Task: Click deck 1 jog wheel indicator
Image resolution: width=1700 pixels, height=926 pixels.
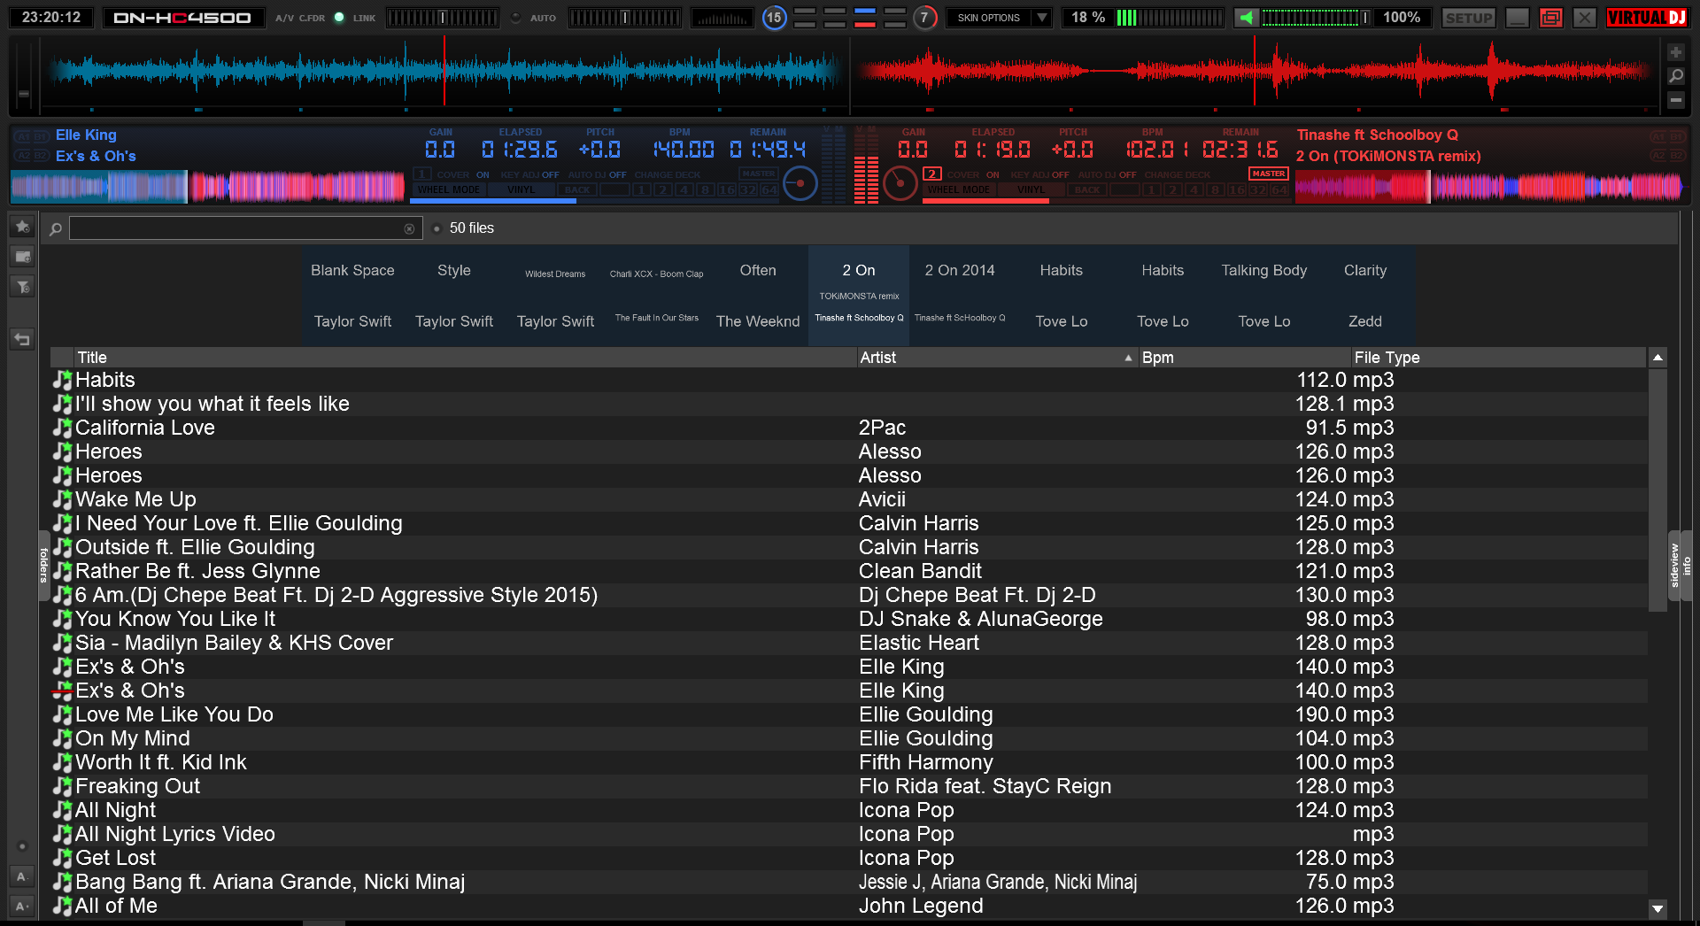Action: [800, 183]
